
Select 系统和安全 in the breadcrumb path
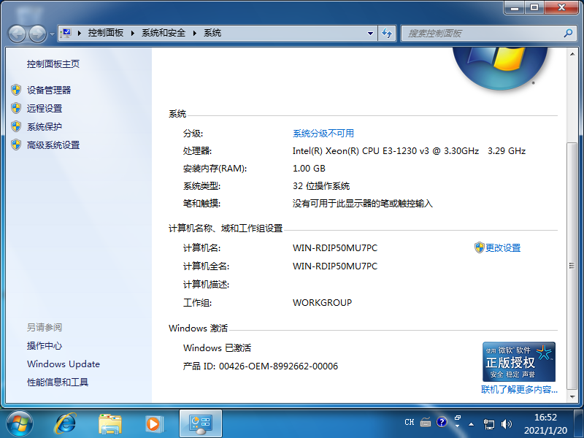164,33
